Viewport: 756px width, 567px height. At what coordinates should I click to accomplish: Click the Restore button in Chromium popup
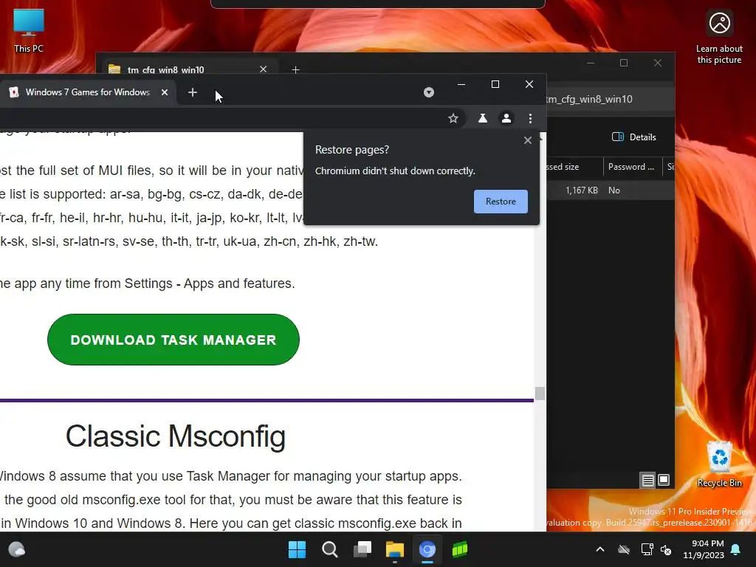tap(501, 202)
